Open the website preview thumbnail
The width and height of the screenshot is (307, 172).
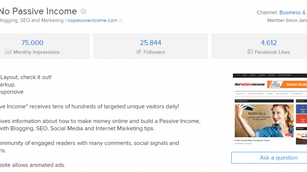[x=270, y=109]
